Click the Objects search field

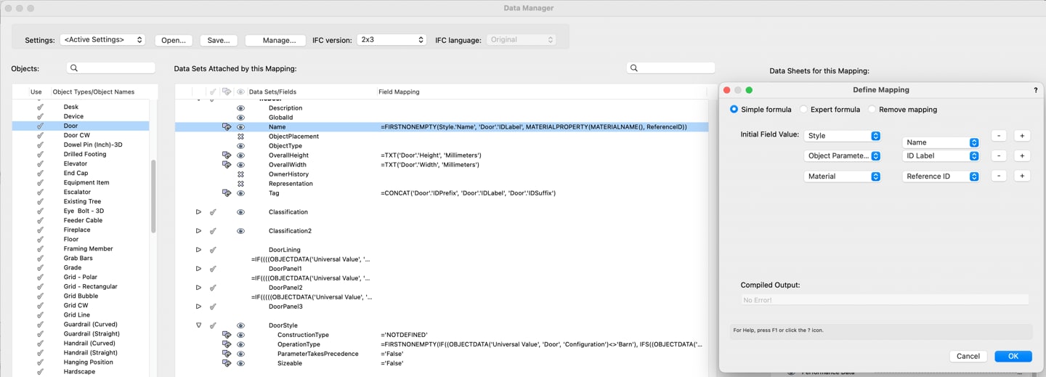pyautogui.click(x=111, y=68)
